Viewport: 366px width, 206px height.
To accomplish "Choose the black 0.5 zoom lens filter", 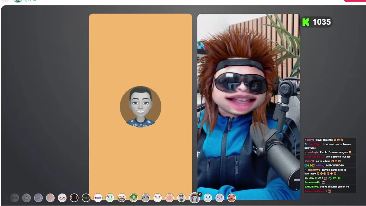I will pos(86,198).
